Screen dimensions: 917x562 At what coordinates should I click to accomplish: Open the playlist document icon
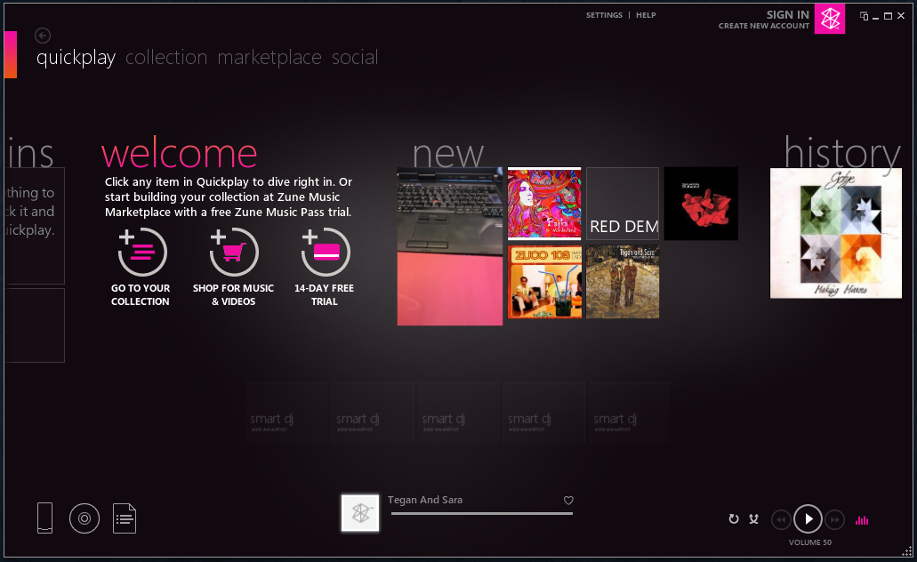(x=125, y=518)
